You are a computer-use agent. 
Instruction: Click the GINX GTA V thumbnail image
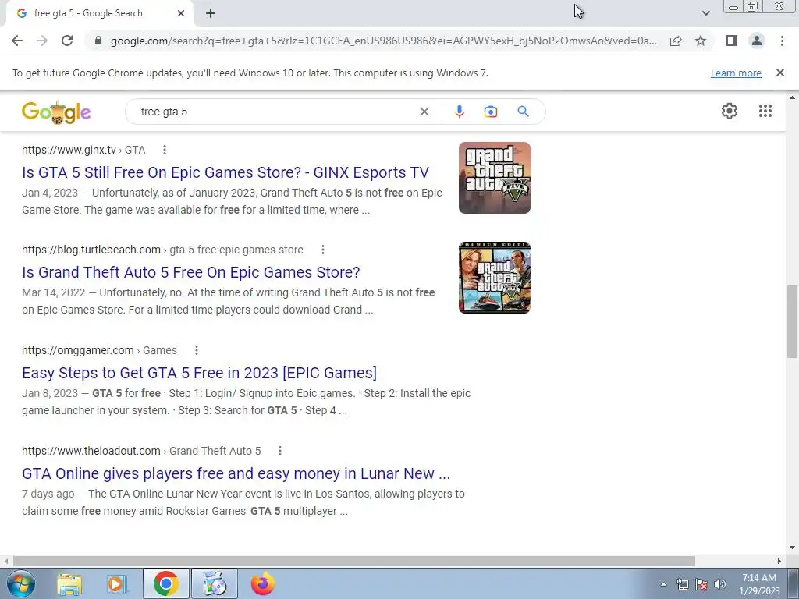[x=494, y=178]
